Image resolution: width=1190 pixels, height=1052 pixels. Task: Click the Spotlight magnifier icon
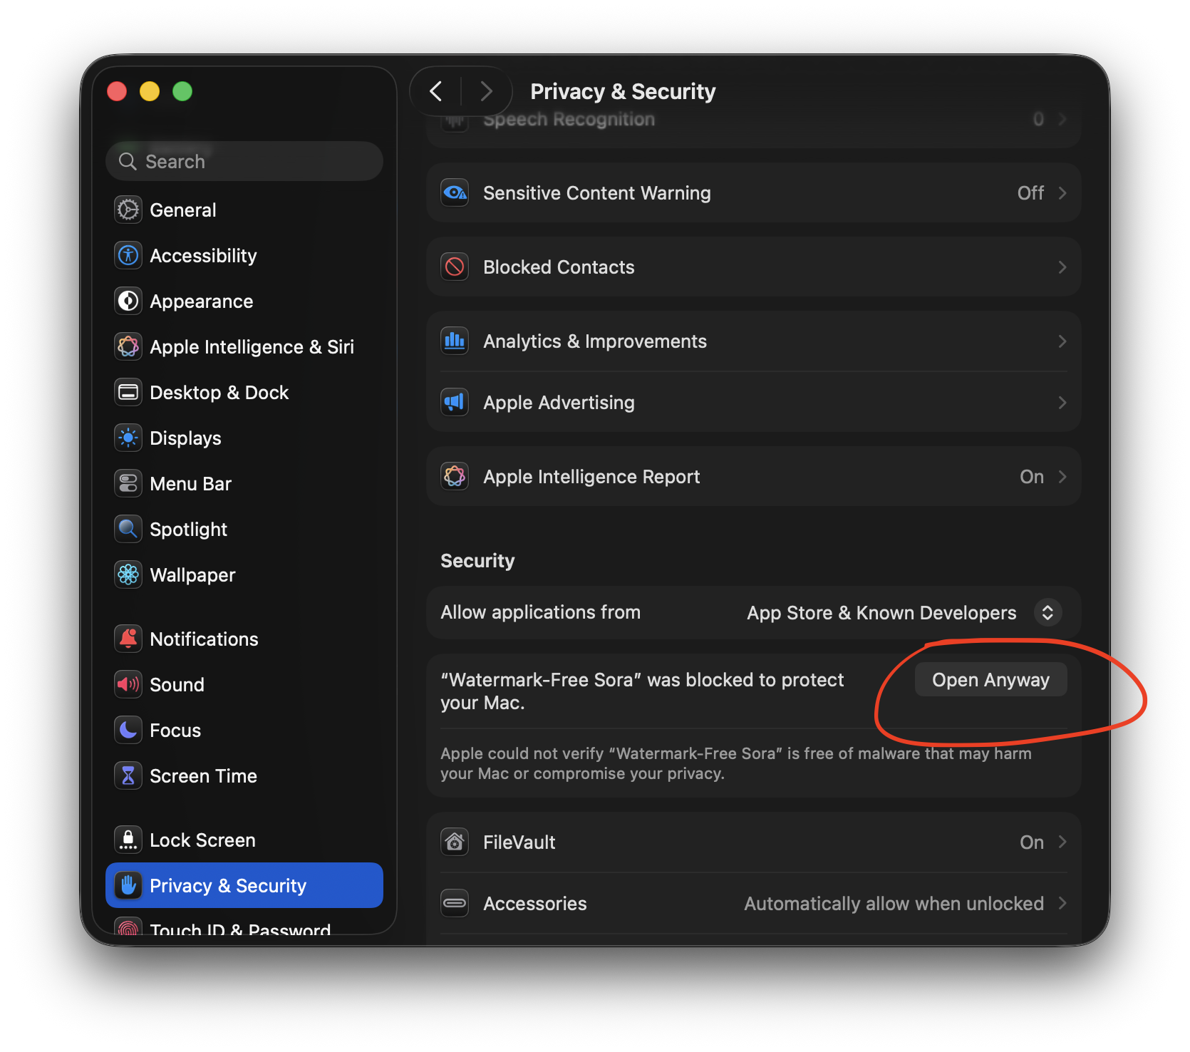coord(128,529)
